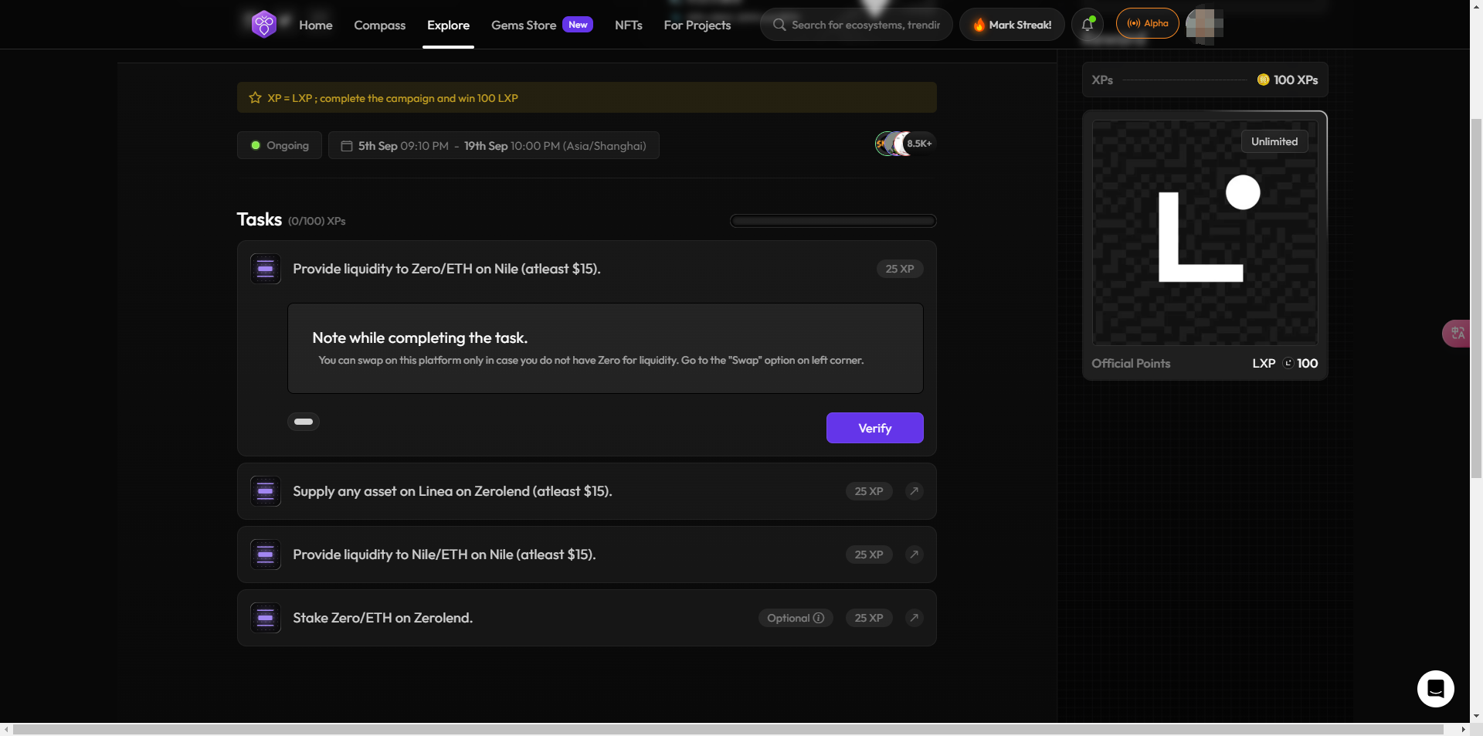Switch to the Compass tab
Screen dimensions: 1483x736
tap(379, 25)
